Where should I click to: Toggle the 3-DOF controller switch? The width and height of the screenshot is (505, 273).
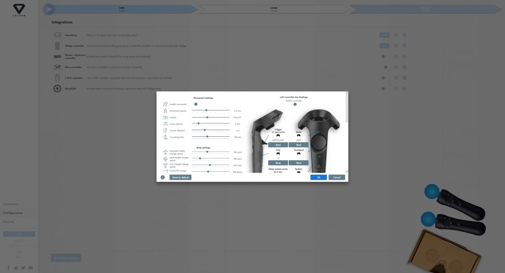[x=384, y=78]
